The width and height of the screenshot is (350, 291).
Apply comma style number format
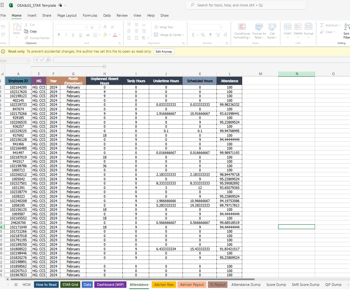click(210, 35)
